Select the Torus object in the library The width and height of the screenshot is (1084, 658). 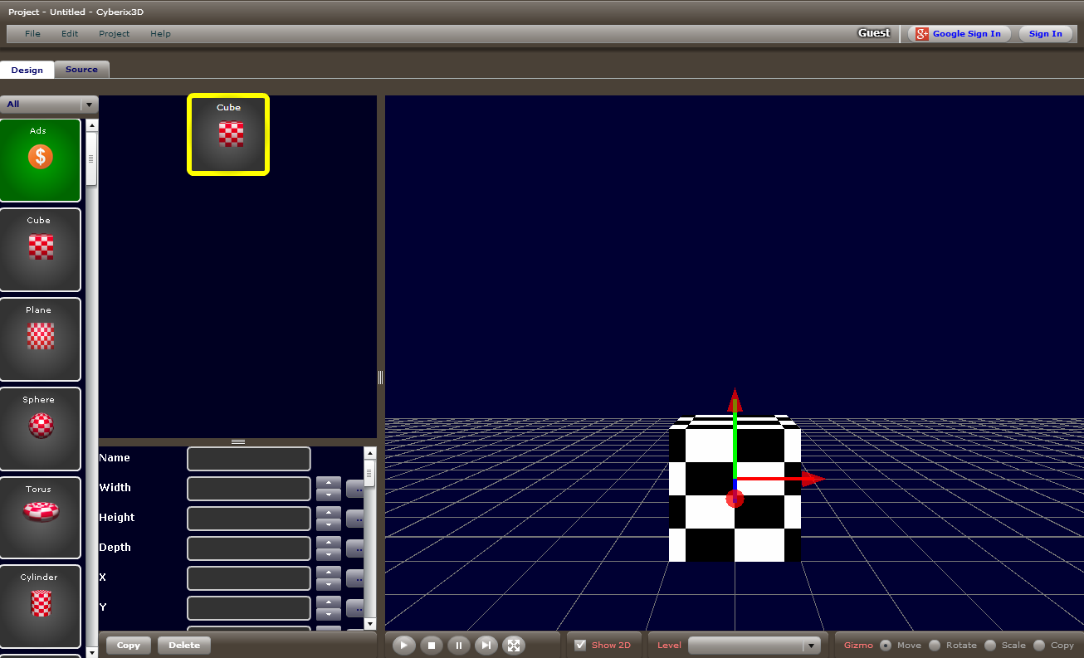pos(40,517)
